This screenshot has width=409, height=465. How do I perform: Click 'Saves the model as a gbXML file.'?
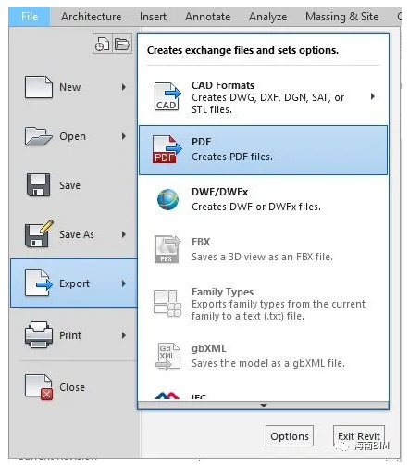268,363
